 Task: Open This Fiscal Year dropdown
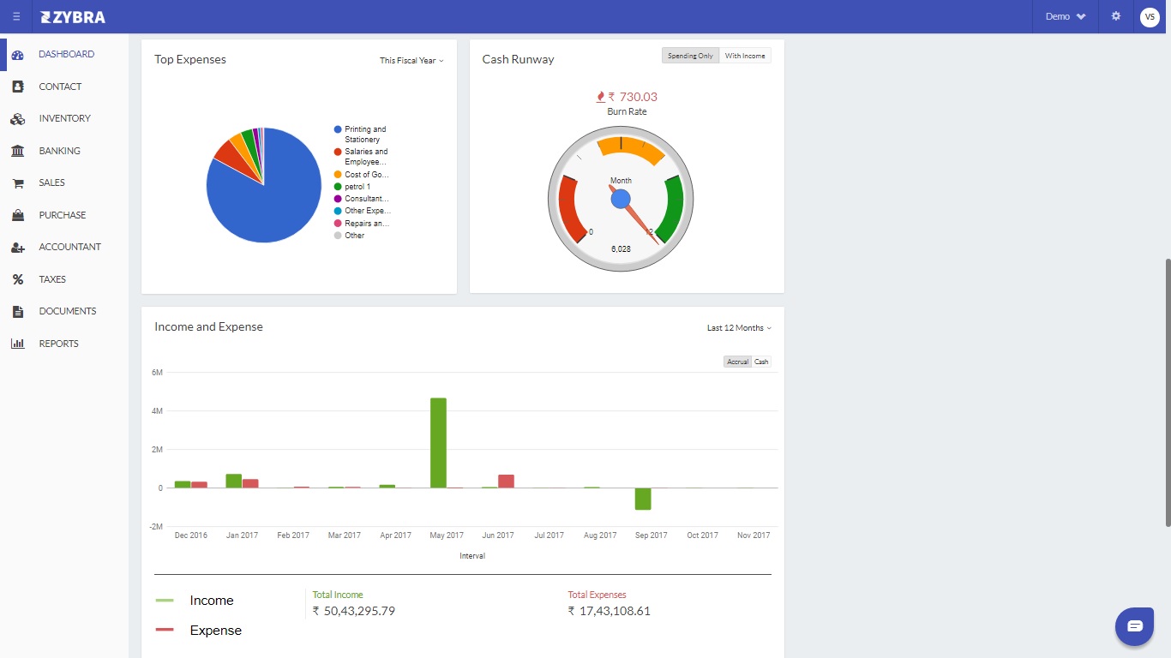[x=411, y=61]
